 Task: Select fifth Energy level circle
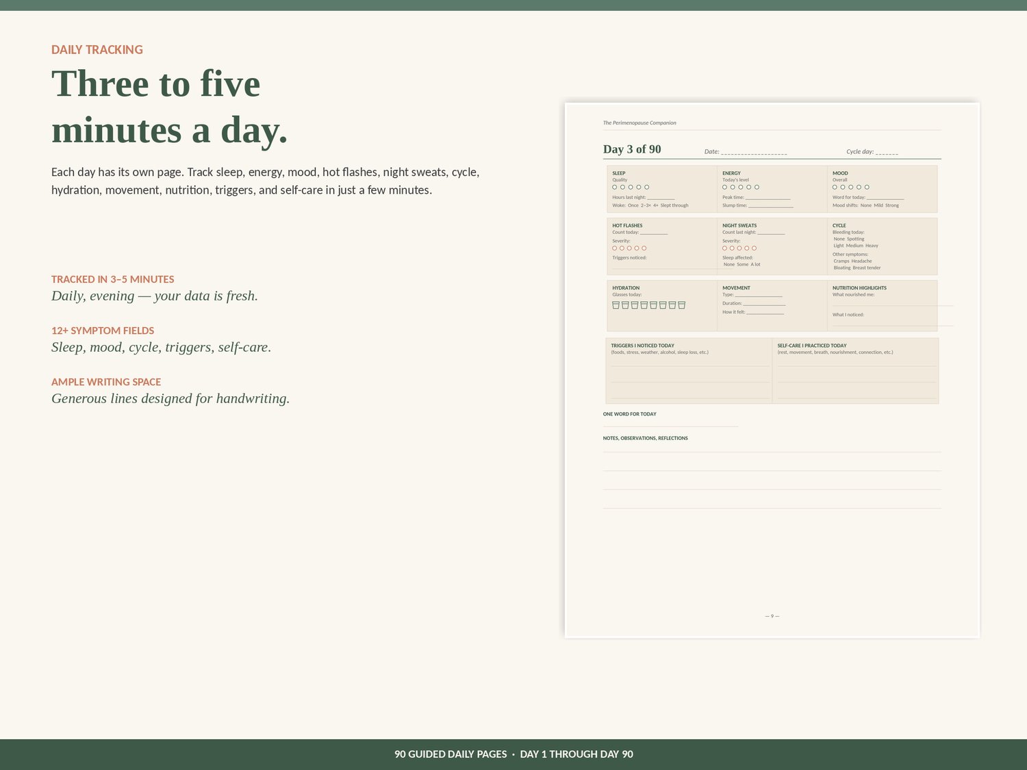click(x=757, y=187)
